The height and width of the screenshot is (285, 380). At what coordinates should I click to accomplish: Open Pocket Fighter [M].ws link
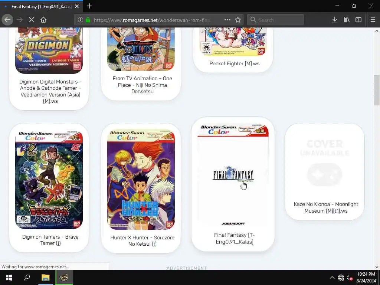[x=235, y=63]
